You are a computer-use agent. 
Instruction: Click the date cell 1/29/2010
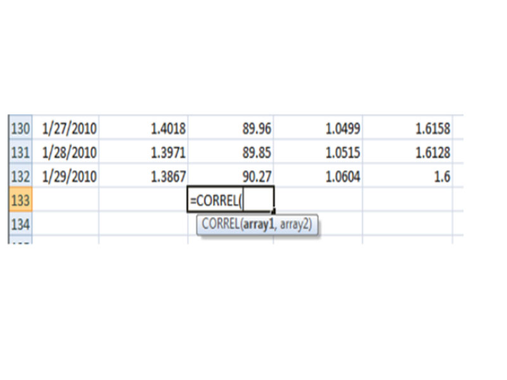tap(66, 175)
